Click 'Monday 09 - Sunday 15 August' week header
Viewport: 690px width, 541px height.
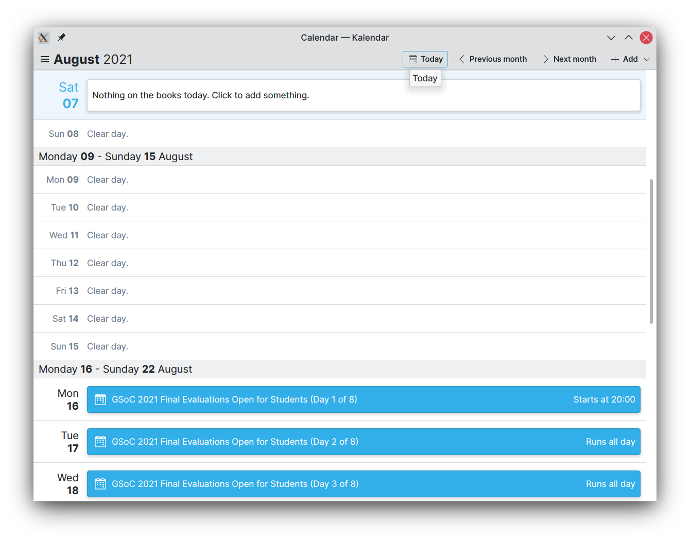click(x=340, y=156)
